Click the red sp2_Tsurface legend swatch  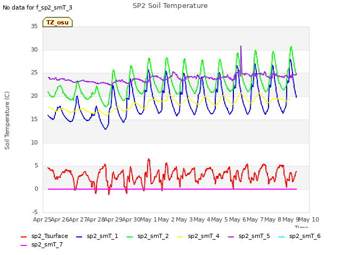pos(23,237)
